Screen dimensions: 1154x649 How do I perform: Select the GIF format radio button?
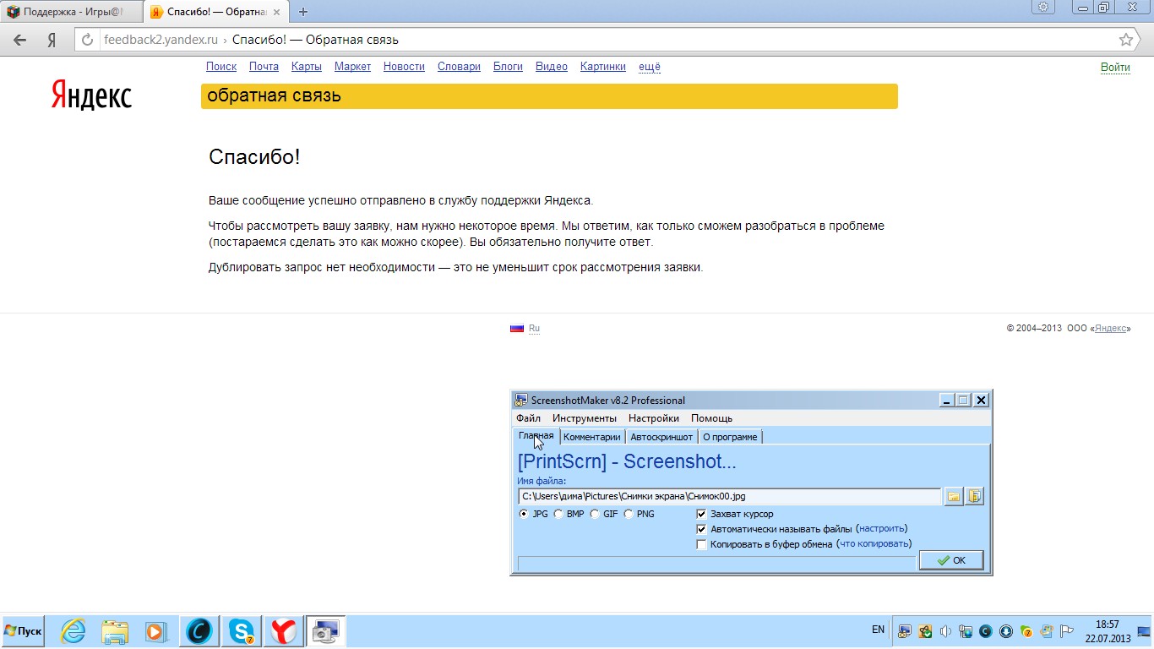[x=595, y=514]
